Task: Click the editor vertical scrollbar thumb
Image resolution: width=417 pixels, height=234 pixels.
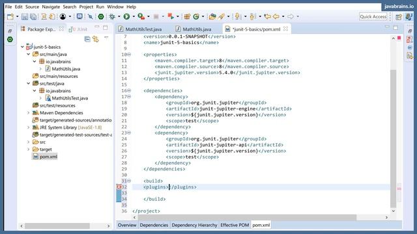Action: (x=394, y=138)
